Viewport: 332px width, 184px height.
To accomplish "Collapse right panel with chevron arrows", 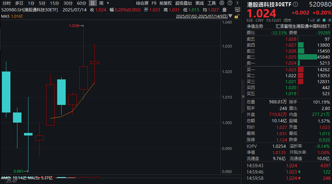I will [243, 96].
